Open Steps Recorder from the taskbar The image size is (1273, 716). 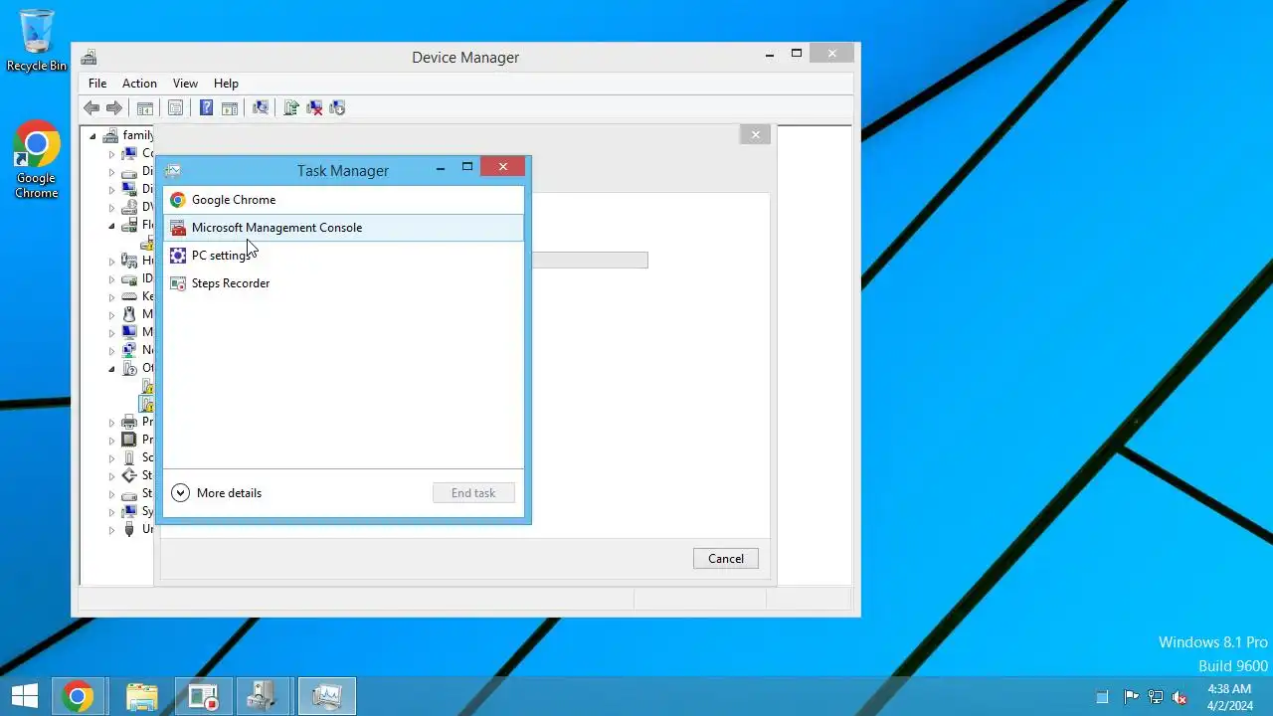204,696
